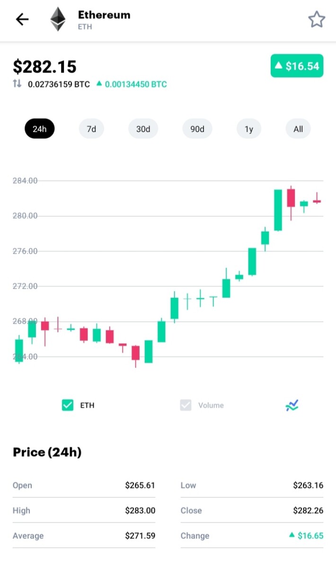Select the 90d time range
Screen dimensions: 336x563
click(x=197, y=129)
